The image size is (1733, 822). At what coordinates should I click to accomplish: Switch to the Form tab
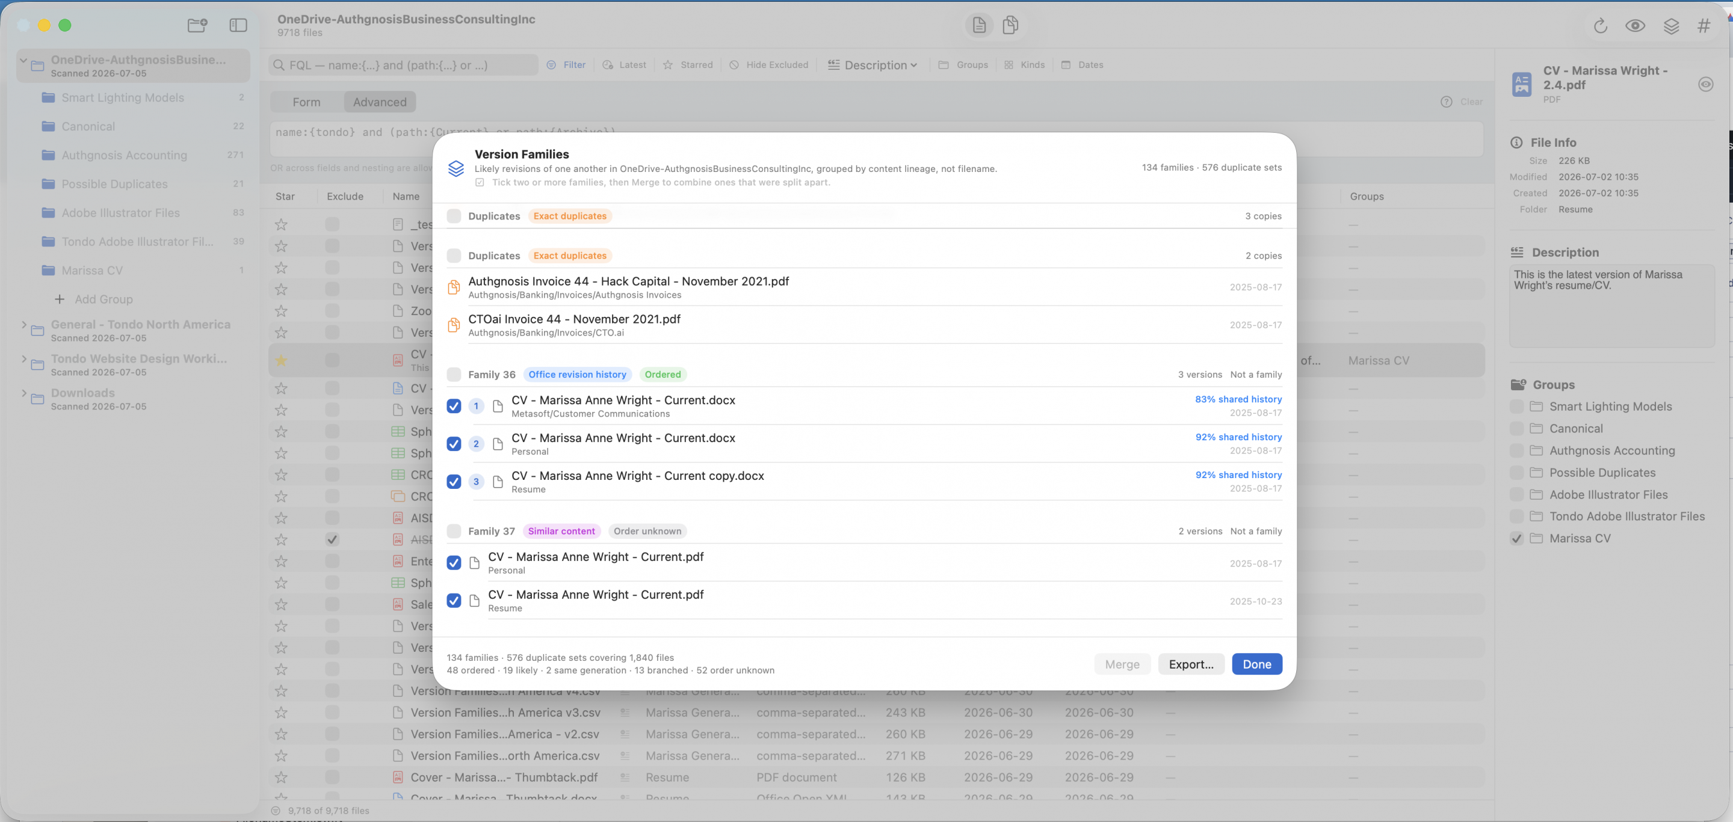(307, 102)
